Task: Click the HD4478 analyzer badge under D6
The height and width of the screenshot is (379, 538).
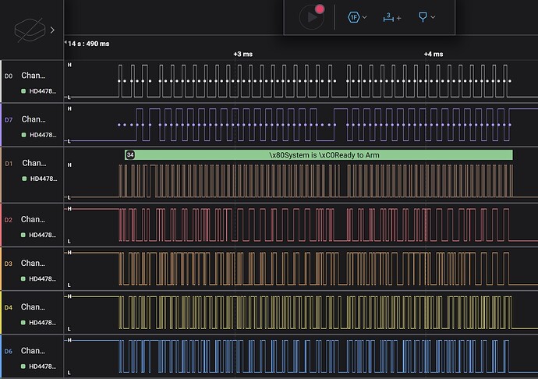Action: click(39, 367)
